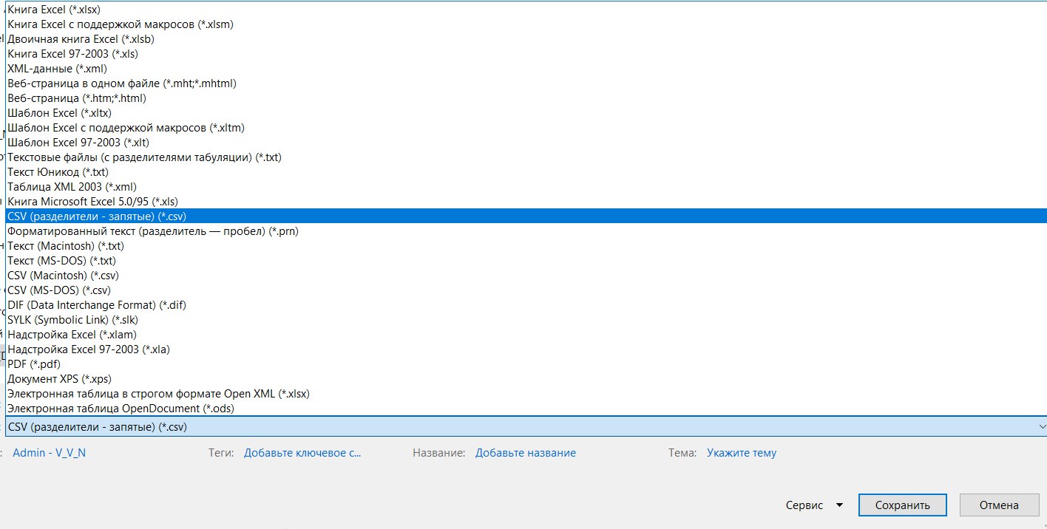
Task: Select Электронная таблица в строгом формате Open XML
Action: click(x=526, y=394)
